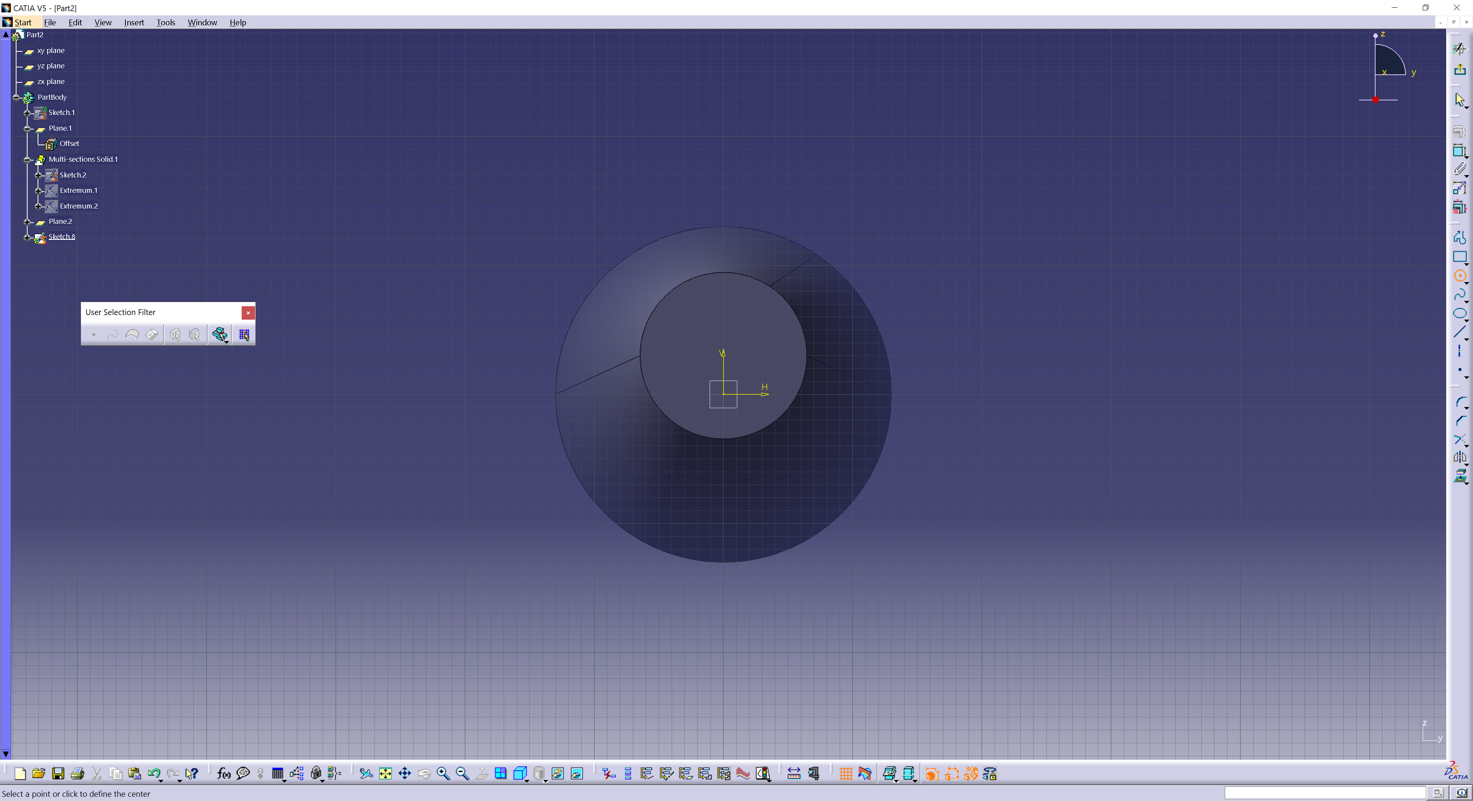Toggle the sketcher Grid display icon
Viewport: 1473px width, 801px height.
846,773
